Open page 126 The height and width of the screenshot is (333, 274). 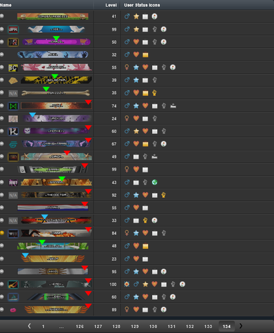click(80, 326)
